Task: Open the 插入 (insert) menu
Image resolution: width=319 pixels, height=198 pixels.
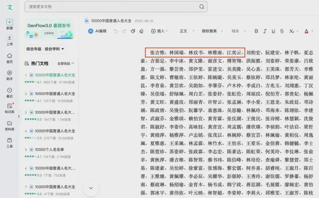Action: click(159, 31)
